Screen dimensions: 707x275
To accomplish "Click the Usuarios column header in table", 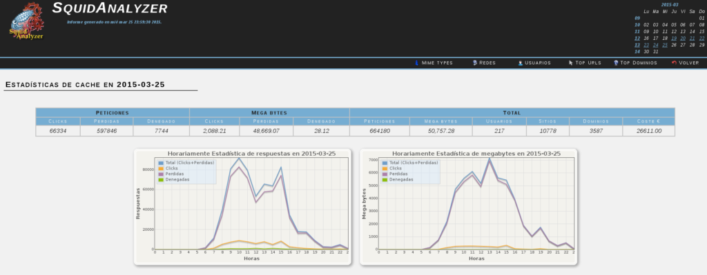I will (499, 121).
